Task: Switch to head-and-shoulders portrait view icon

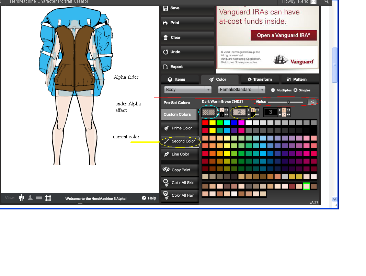Action: 30,198
